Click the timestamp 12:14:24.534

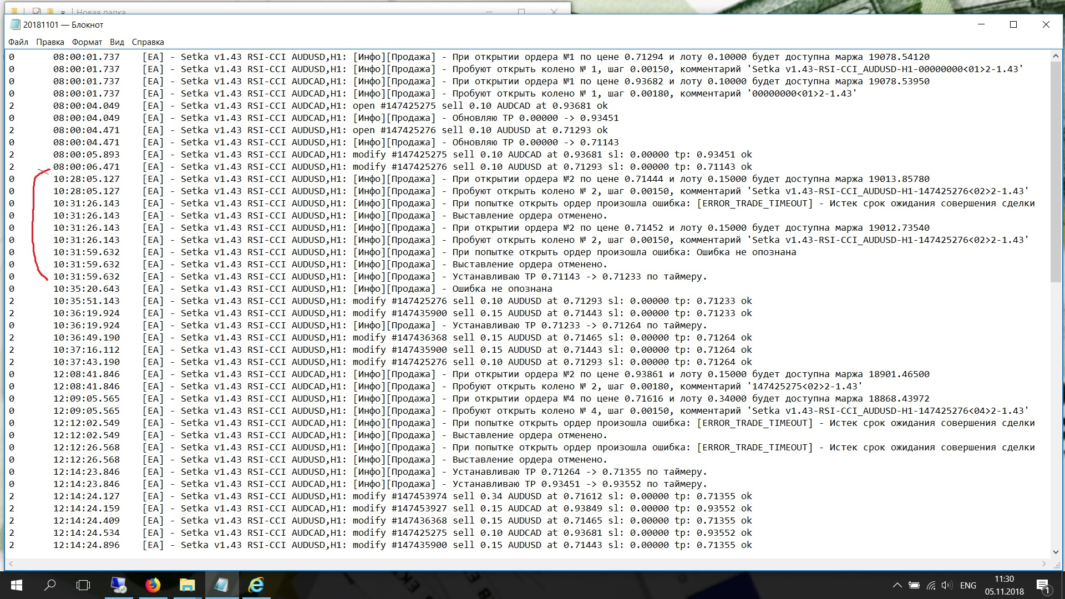coord(87,532)
